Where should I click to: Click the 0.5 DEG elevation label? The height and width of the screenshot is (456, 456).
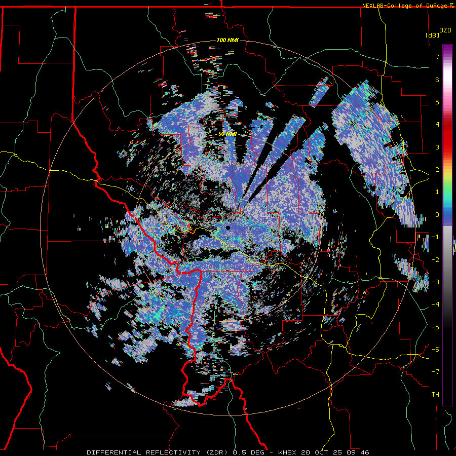coord(248,452)
